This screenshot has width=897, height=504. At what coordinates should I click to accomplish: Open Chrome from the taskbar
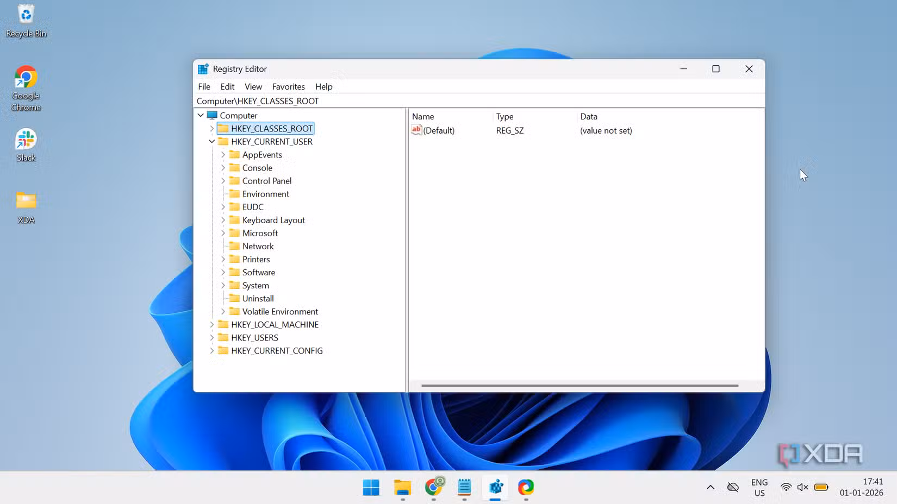433,487
